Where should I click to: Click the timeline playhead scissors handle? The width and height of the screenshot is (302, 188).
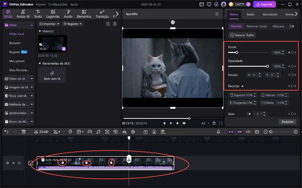[129, 159]
